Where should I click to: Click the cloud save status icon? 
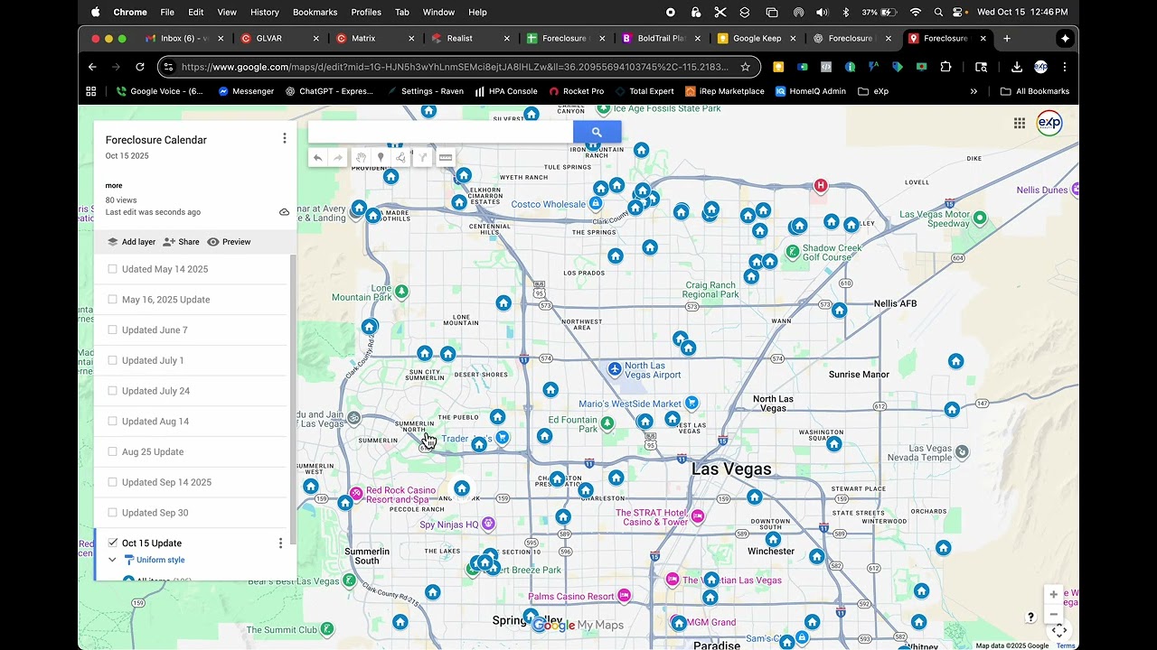click(284, 212)
